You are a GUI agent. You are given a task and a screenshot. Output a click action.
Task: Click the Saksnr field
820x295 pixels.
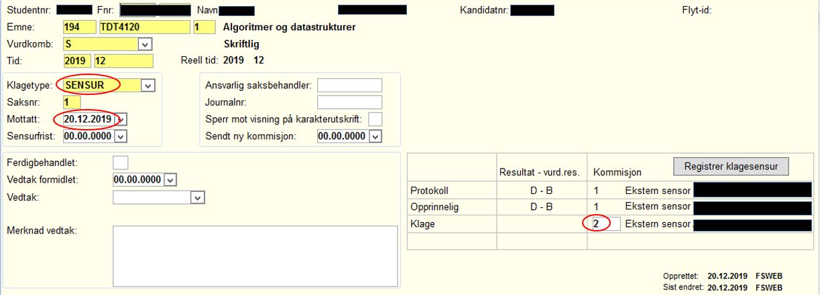71,102
